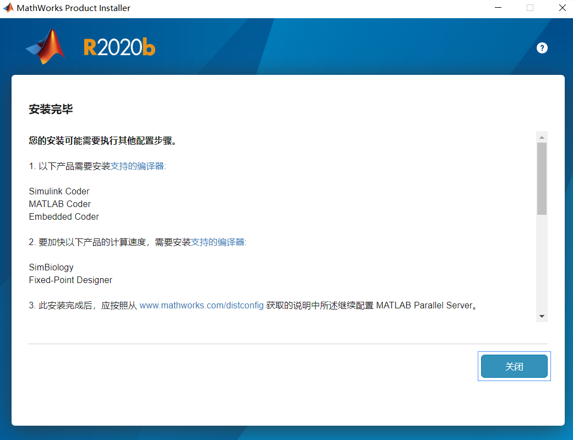573x440 pixels.
Task: Click the Embedded Coder text
Action: (x=64, y=216)
